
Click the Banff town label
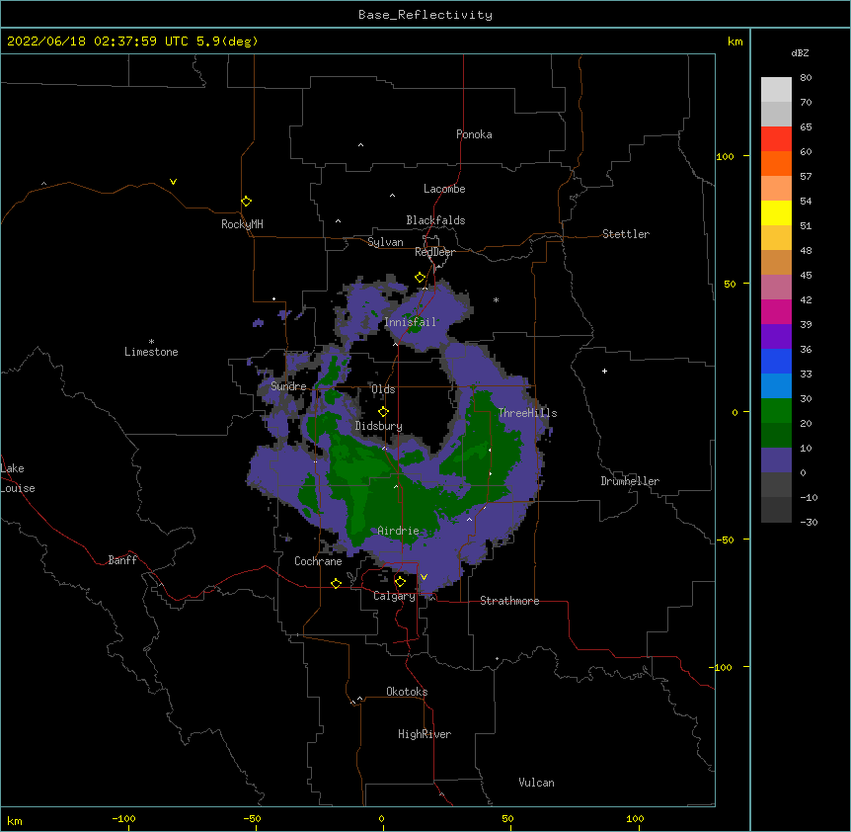pos(122,560)
